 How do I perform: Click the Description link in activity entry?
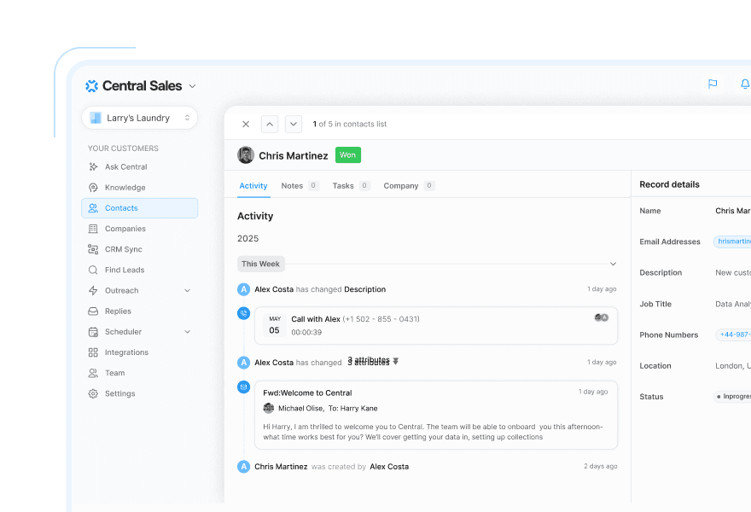pos(365,289)
